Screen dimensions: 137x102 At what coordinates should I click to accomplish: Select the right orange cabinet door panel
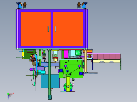[68, 29]
